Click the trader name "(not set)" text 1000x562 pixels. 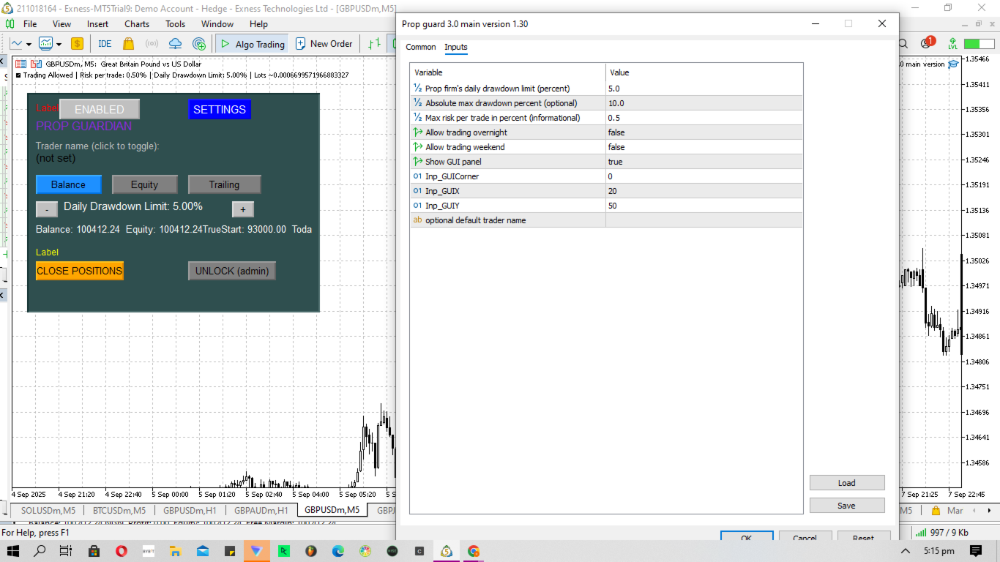(x=56, y=158)
